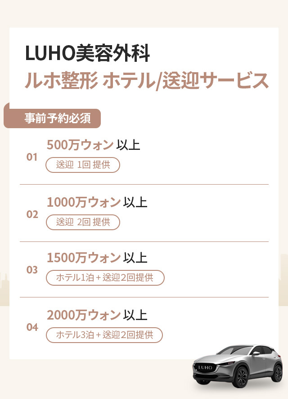288x399 pixels.
Task: Click the number 04 label
Action: coord(32,327)
